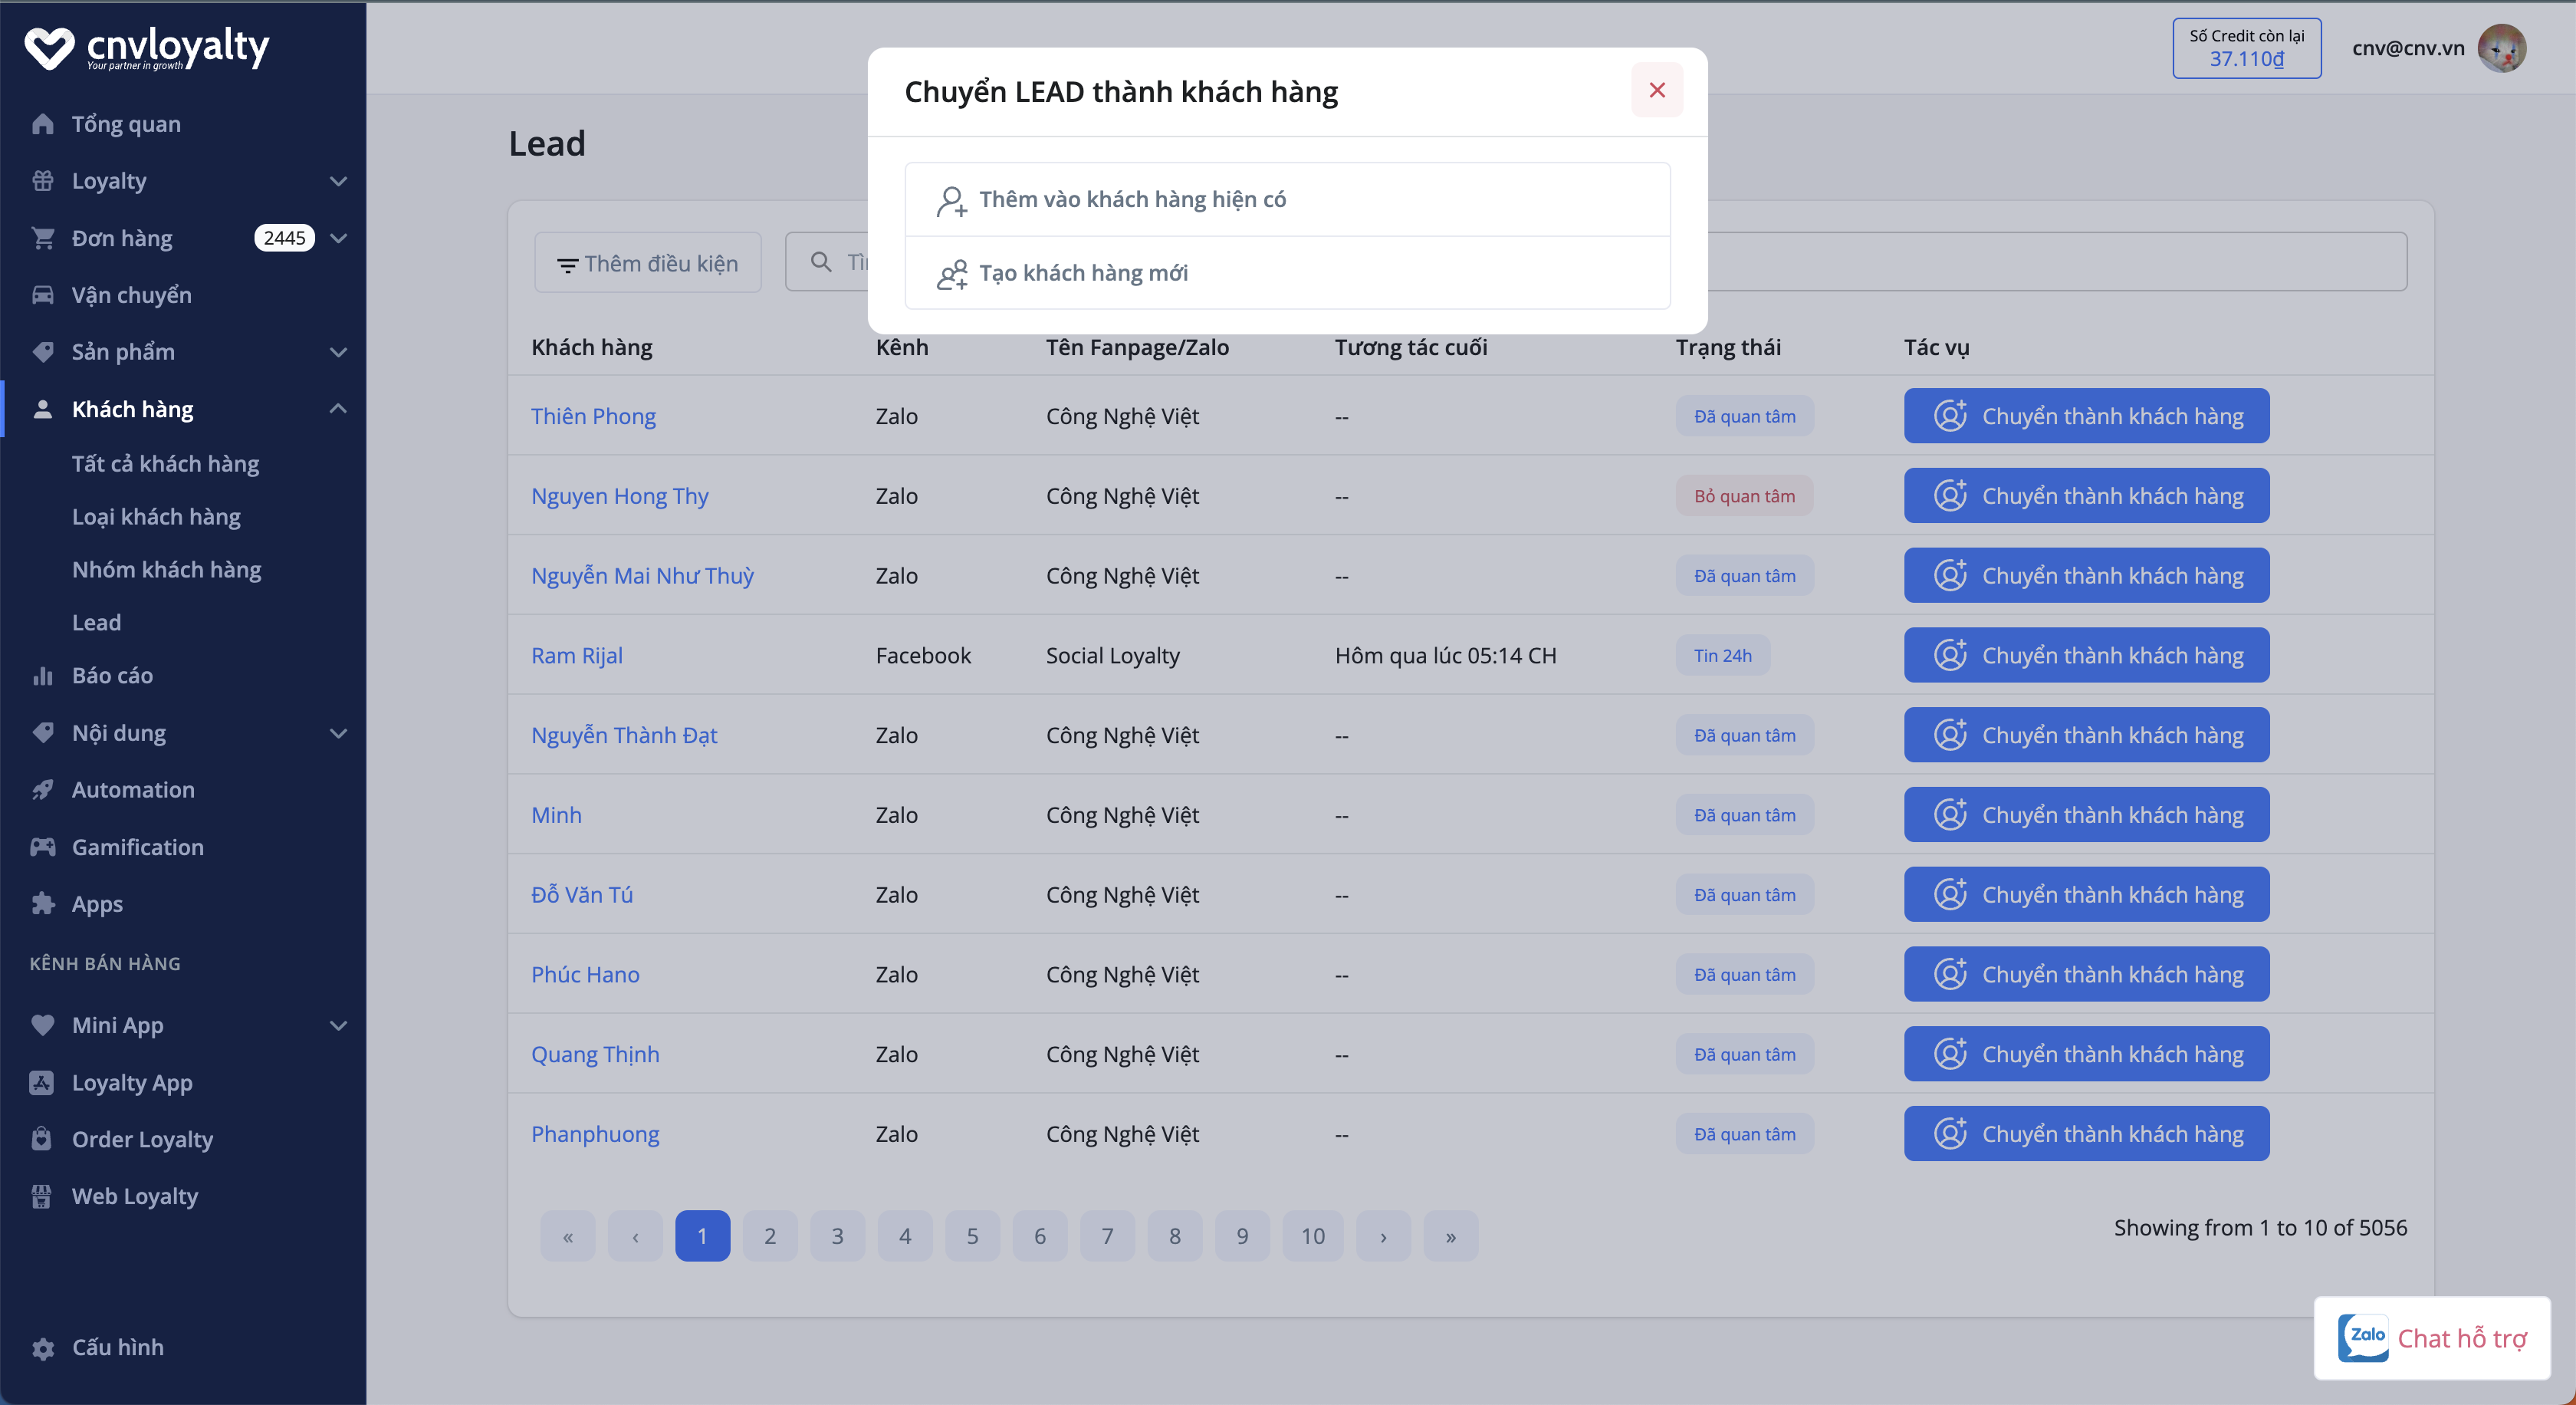This screenshot has width=2576, height=1405.
Task: Click the Báo cáo chart icon
Action: (42, 676)
